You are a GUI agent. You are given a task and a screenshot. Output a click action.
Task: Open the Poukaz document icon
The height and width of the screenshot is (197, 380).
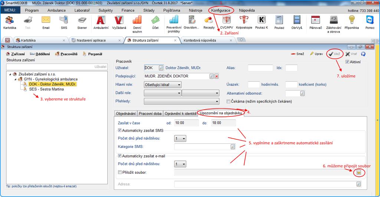pyautogui.click(x=279, y=20)
